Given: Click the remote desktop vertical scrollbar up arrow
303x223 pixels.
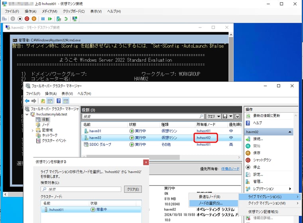Looking at the screenshot, I should pos(231,35).
